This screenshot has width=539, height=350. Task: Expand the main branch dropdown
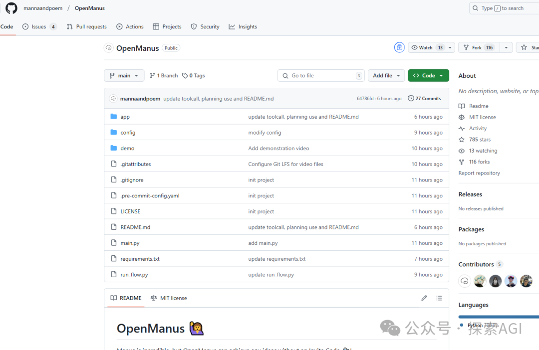point(124,76)
